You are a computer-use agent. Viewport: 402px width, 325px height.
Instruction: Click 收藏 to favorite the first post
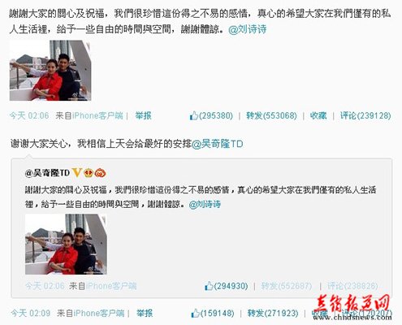pyautogui.click(x=318, y=116)
